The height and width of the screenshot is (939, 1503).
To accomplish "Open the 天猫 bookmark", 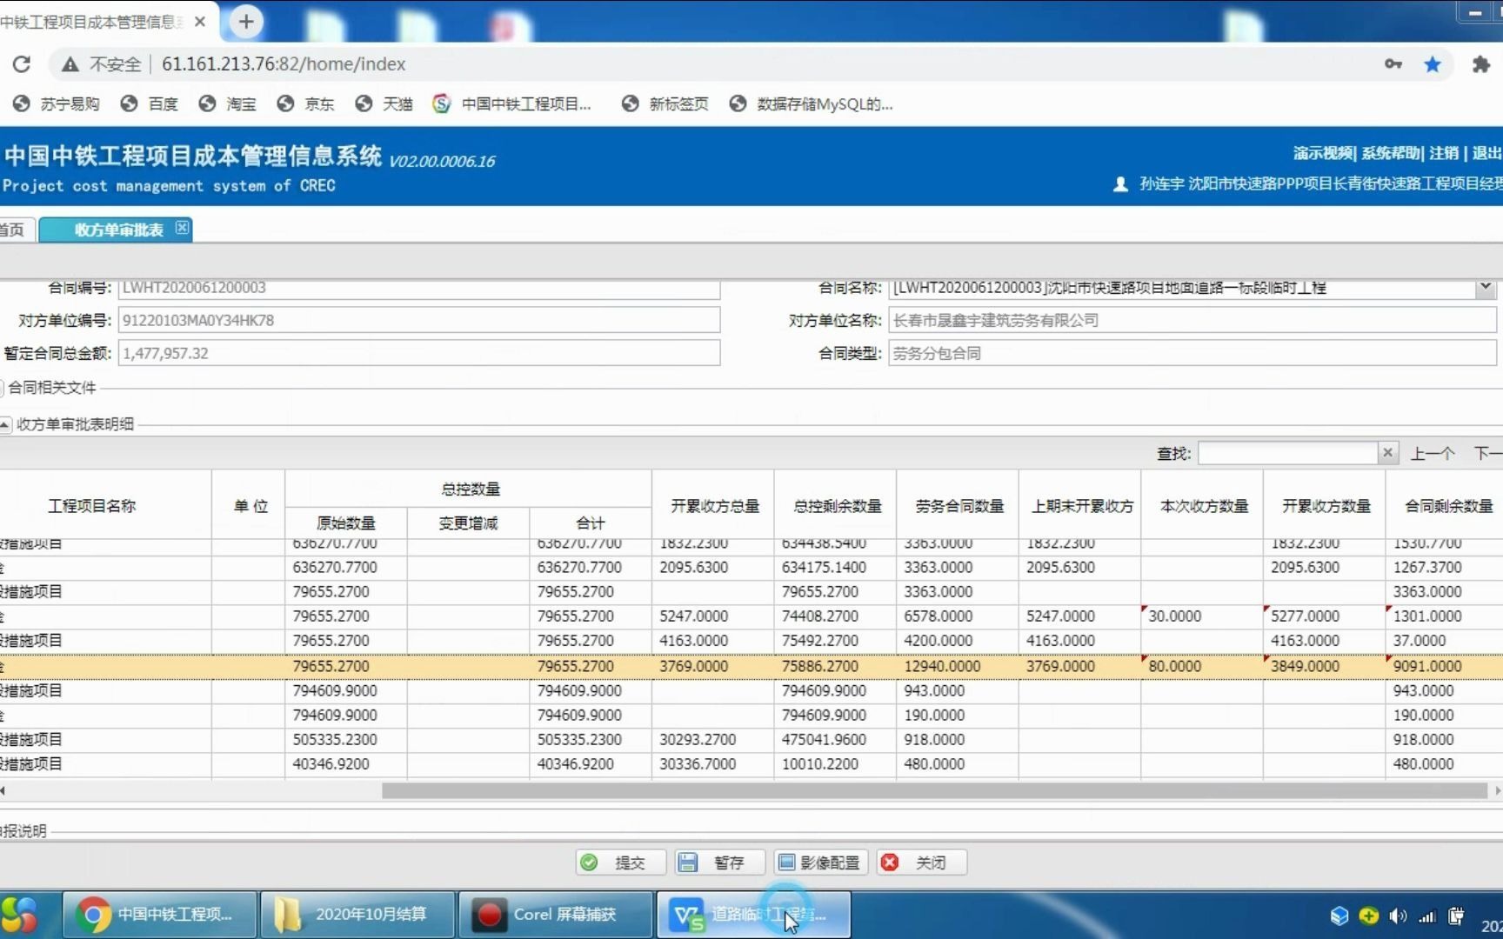I will (x=384, y=103).
